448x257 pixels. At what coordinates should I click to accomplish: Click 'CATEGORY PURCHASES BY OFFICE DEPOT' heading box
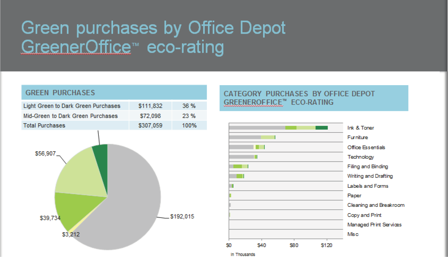pos(314,98)
